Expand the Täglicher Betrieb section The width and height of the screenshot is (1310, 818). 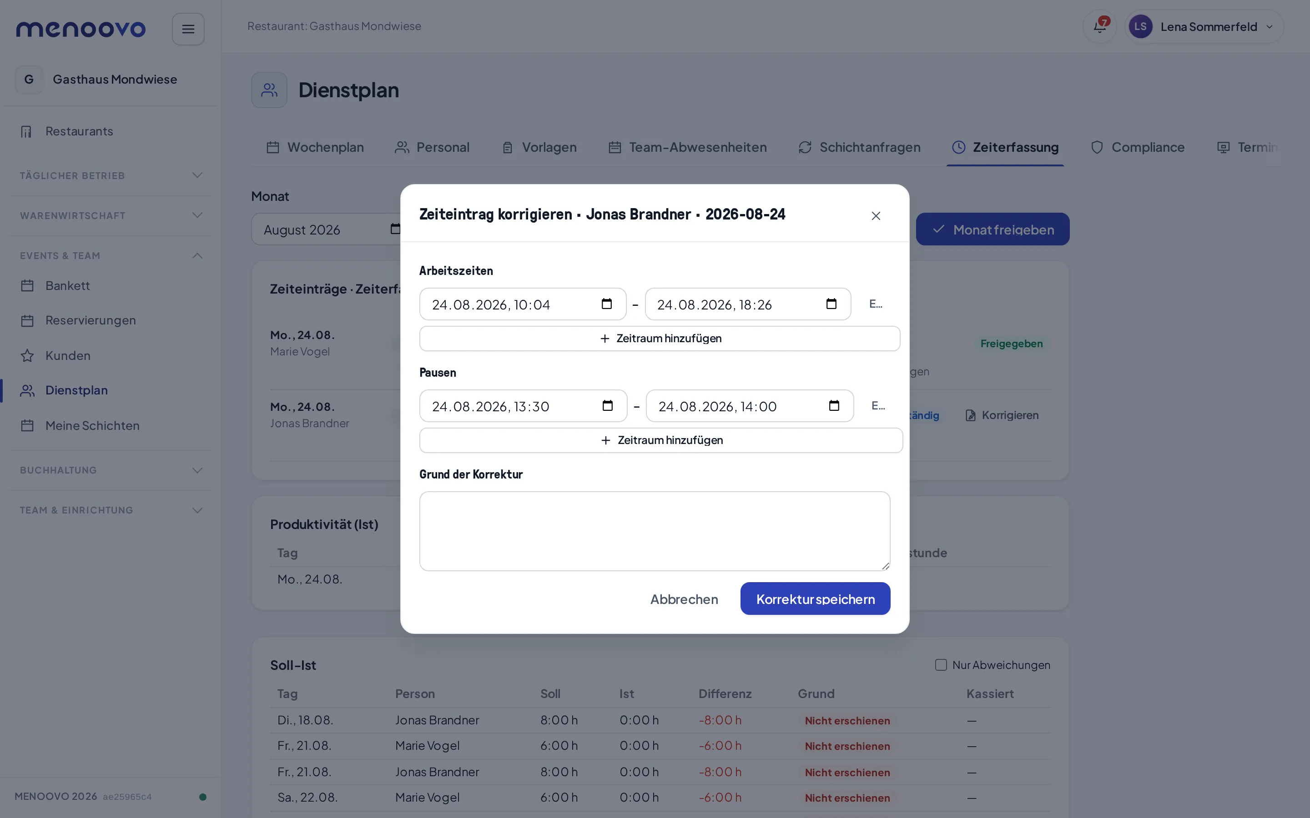111,175
